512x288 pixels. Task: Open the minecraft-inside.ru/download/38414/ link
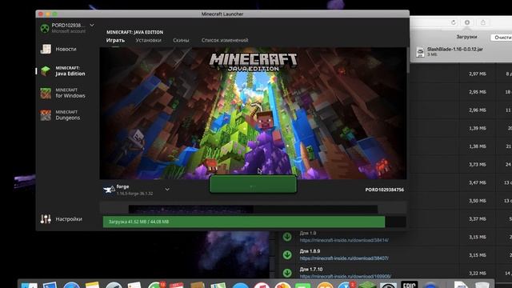click(344, 240)
